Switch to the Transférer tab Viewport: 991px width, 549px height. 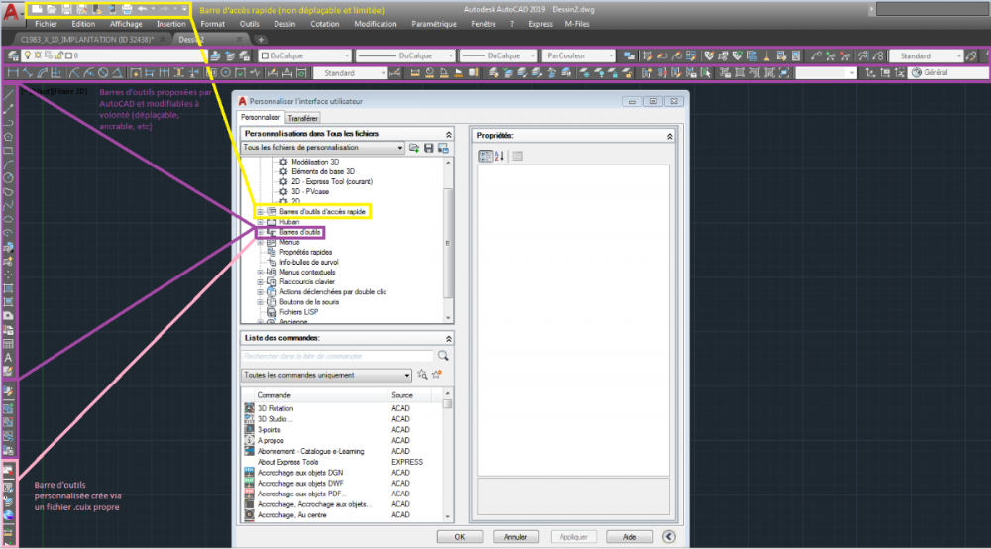pyautogui.click(x=302, y=118)
